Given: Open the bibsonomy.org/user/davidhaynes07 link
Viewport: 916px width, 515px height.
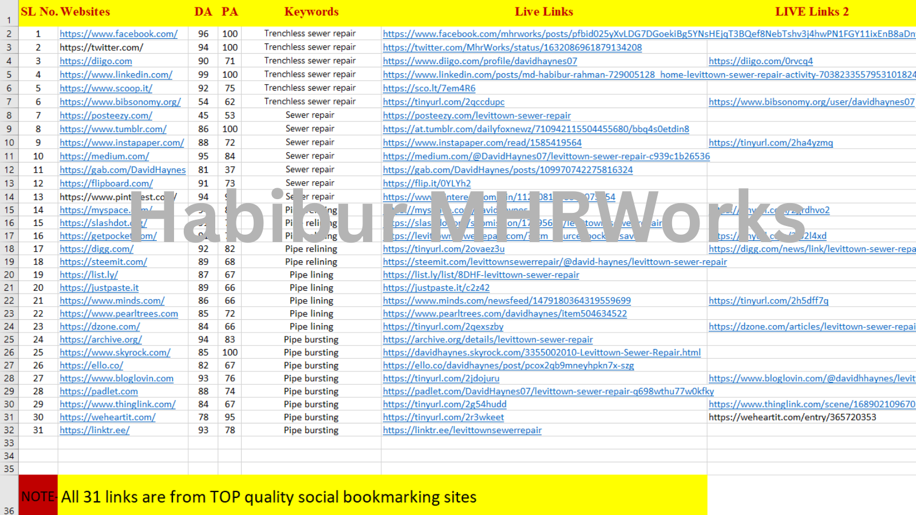Looking at the screenshot, I should pyautogui.click(x=811, y=102).
